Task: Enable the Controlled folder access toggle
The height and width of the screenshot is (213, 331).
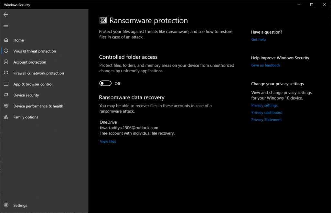Action: point(105,83)
